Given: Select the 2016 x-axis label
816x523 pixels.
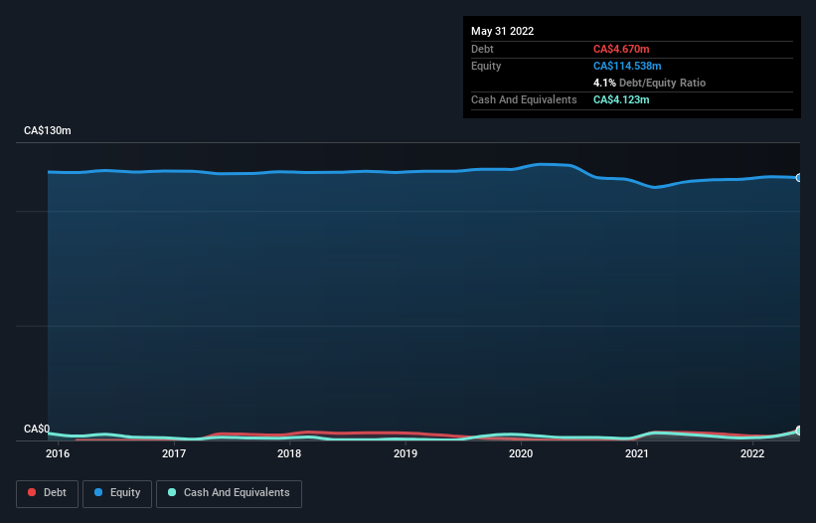Looking at the screenshot, I should pyautogui.click(x=58, y=453).
